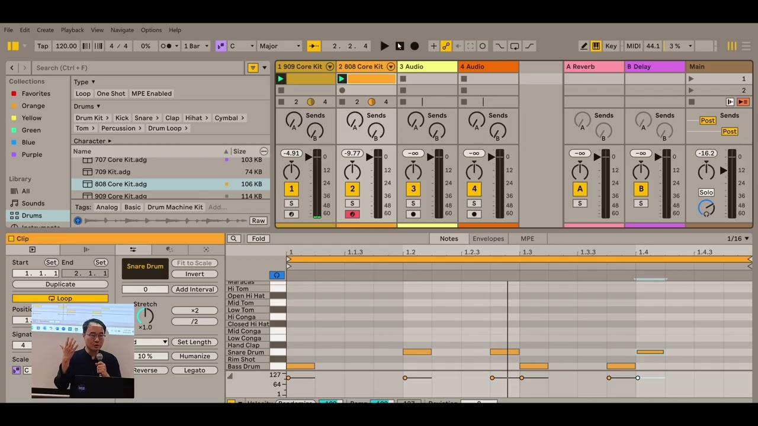Toggle the browser filter icon
The image size is (758, 426).
(253, 68)
